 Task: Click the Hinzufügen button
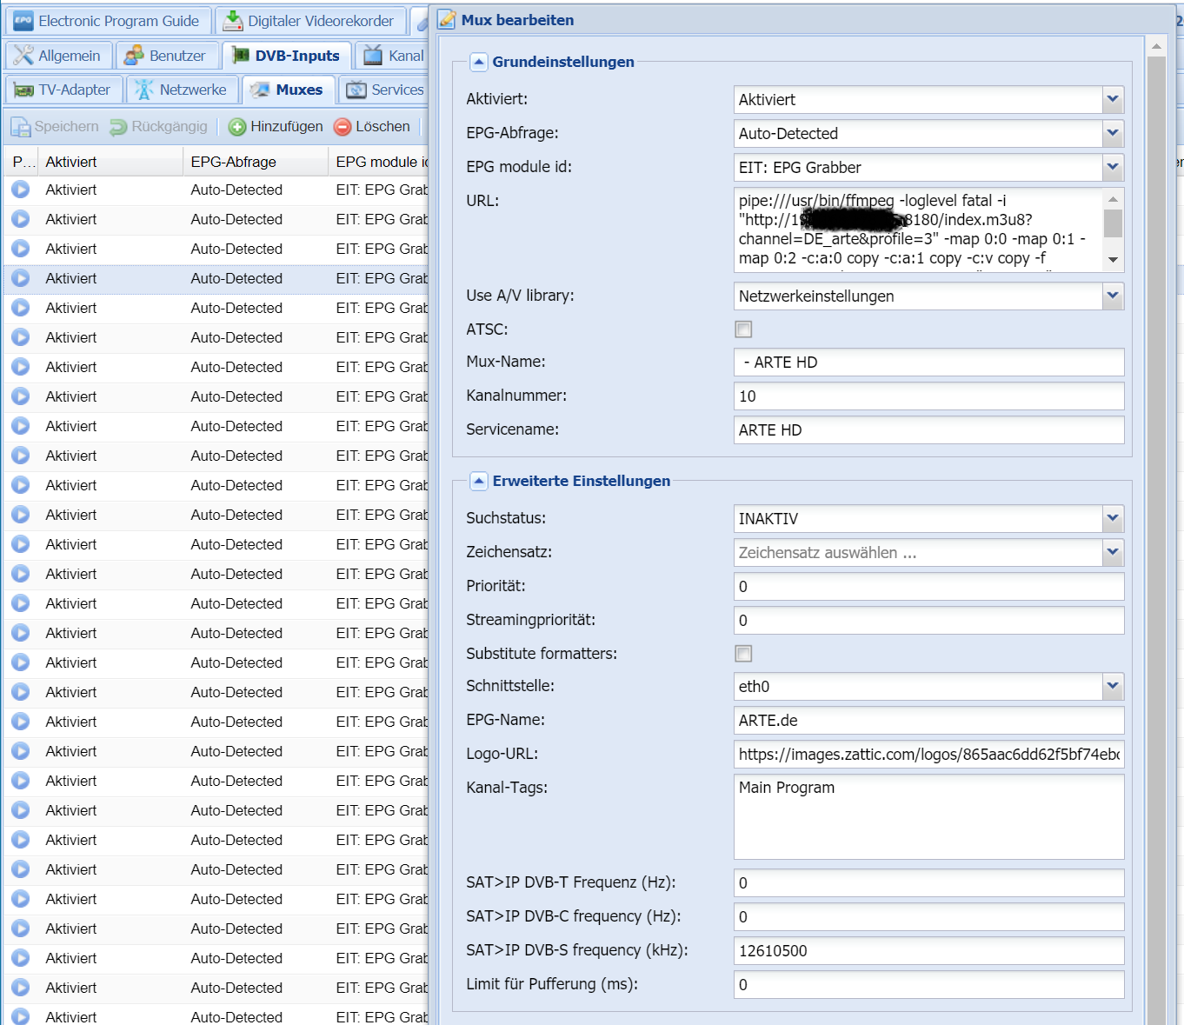(x=276, y=127)
